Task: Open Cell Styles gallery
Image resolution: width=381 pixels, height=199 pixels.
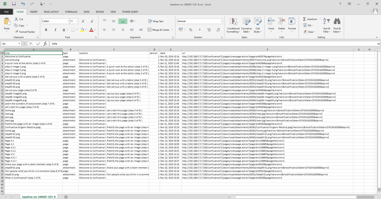Action: (x=258, y=25)
